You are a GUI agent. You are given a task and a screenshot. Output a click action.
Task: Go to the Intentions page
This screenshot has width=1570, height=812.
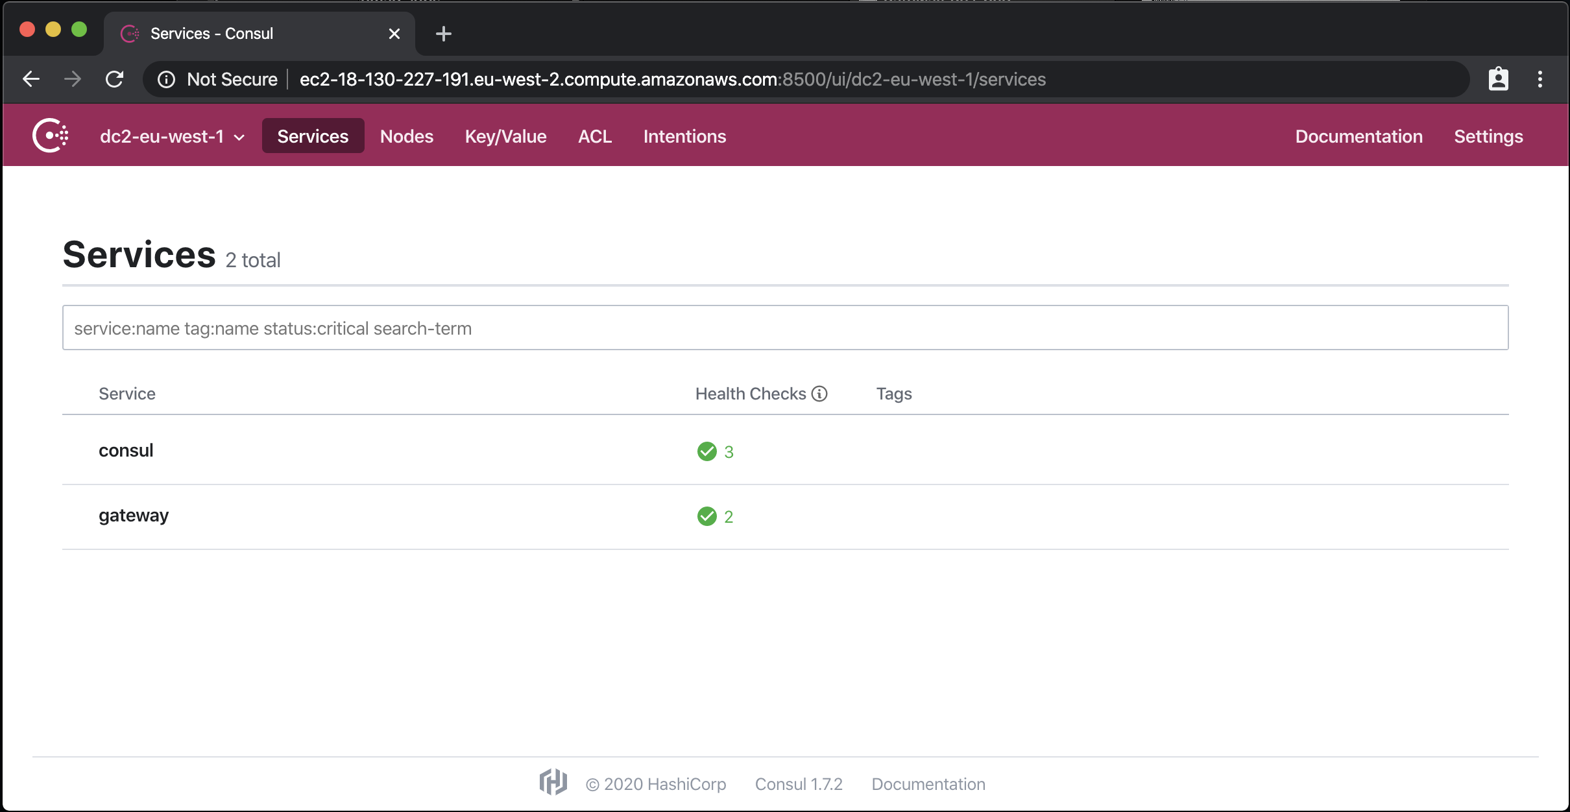click(x=684, y=136)
